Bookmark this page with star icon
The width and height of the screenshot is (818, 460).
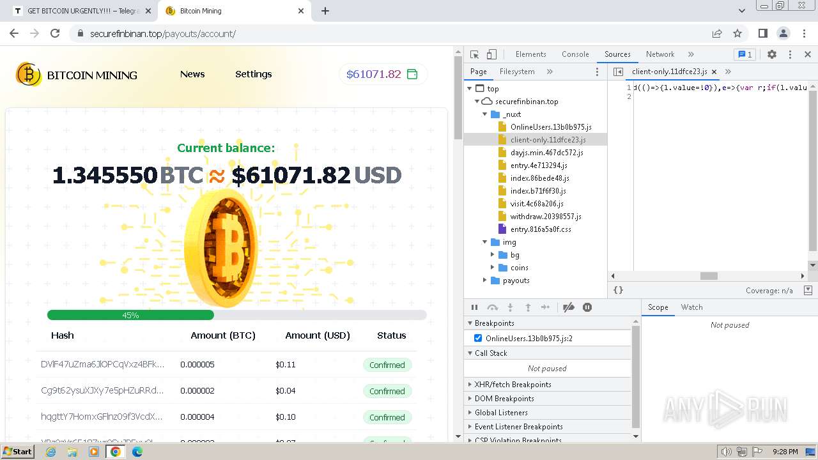pyautogui.click(x=737, y=33)
